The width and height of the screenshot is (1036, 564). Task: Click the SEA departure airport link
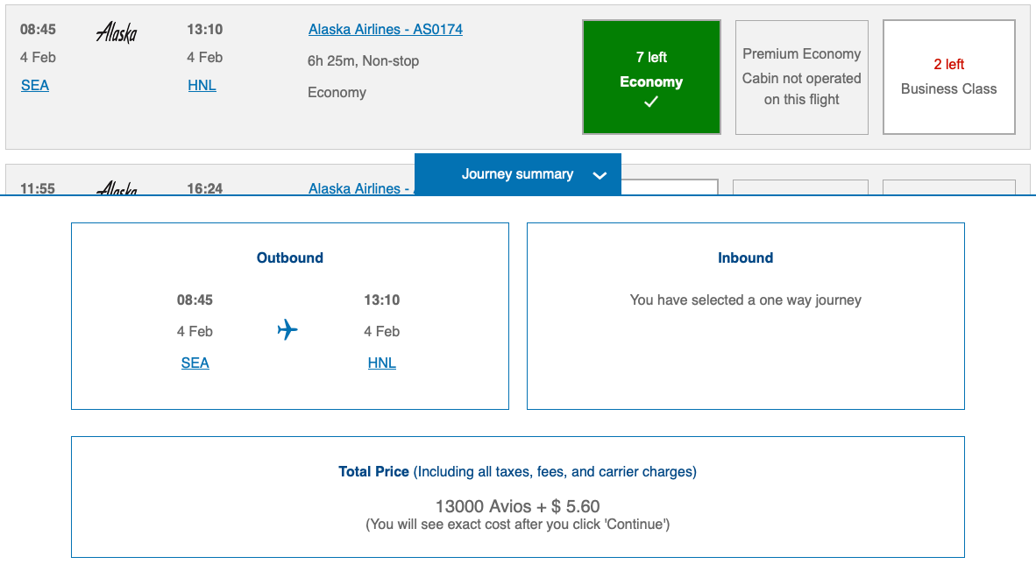(34, 85)
